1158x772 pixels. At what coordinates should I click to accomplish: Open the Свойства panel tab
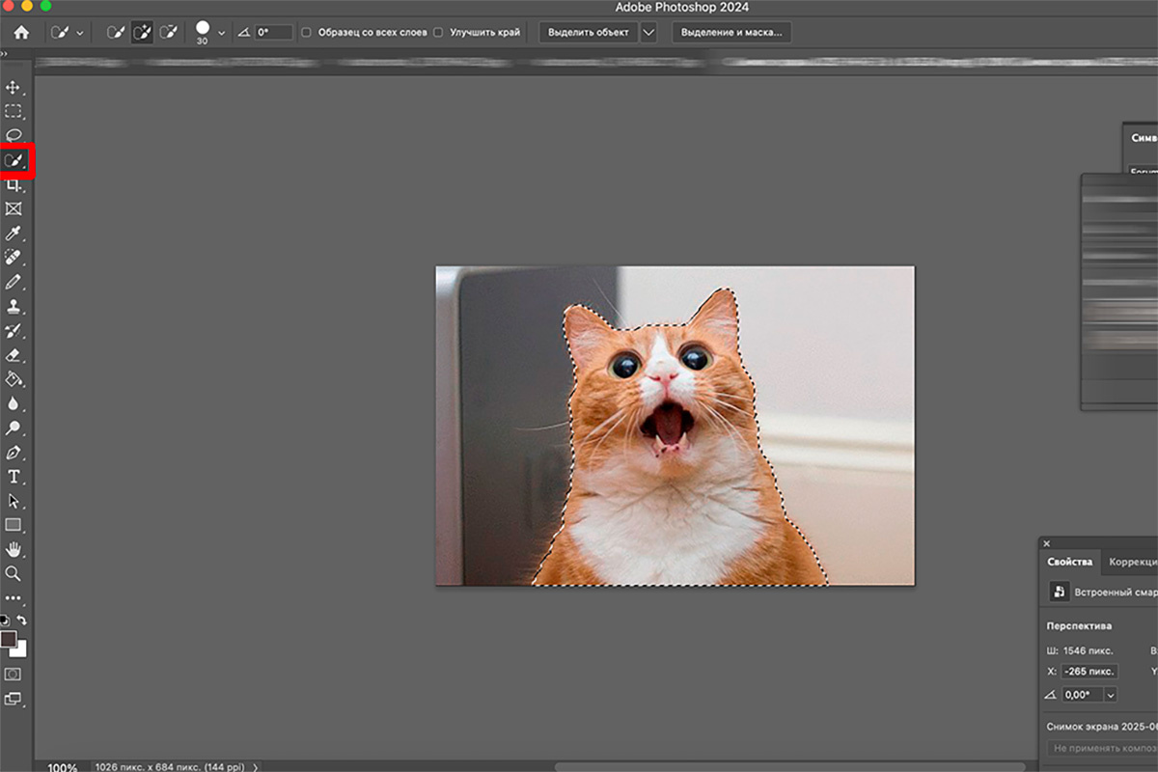coord(1069,562)
